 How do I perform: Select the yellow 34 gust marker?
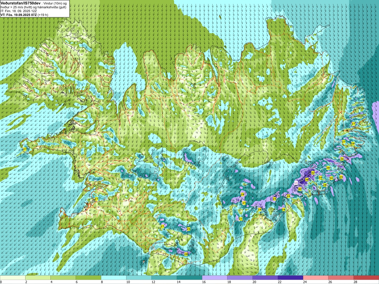click(342, 159)
